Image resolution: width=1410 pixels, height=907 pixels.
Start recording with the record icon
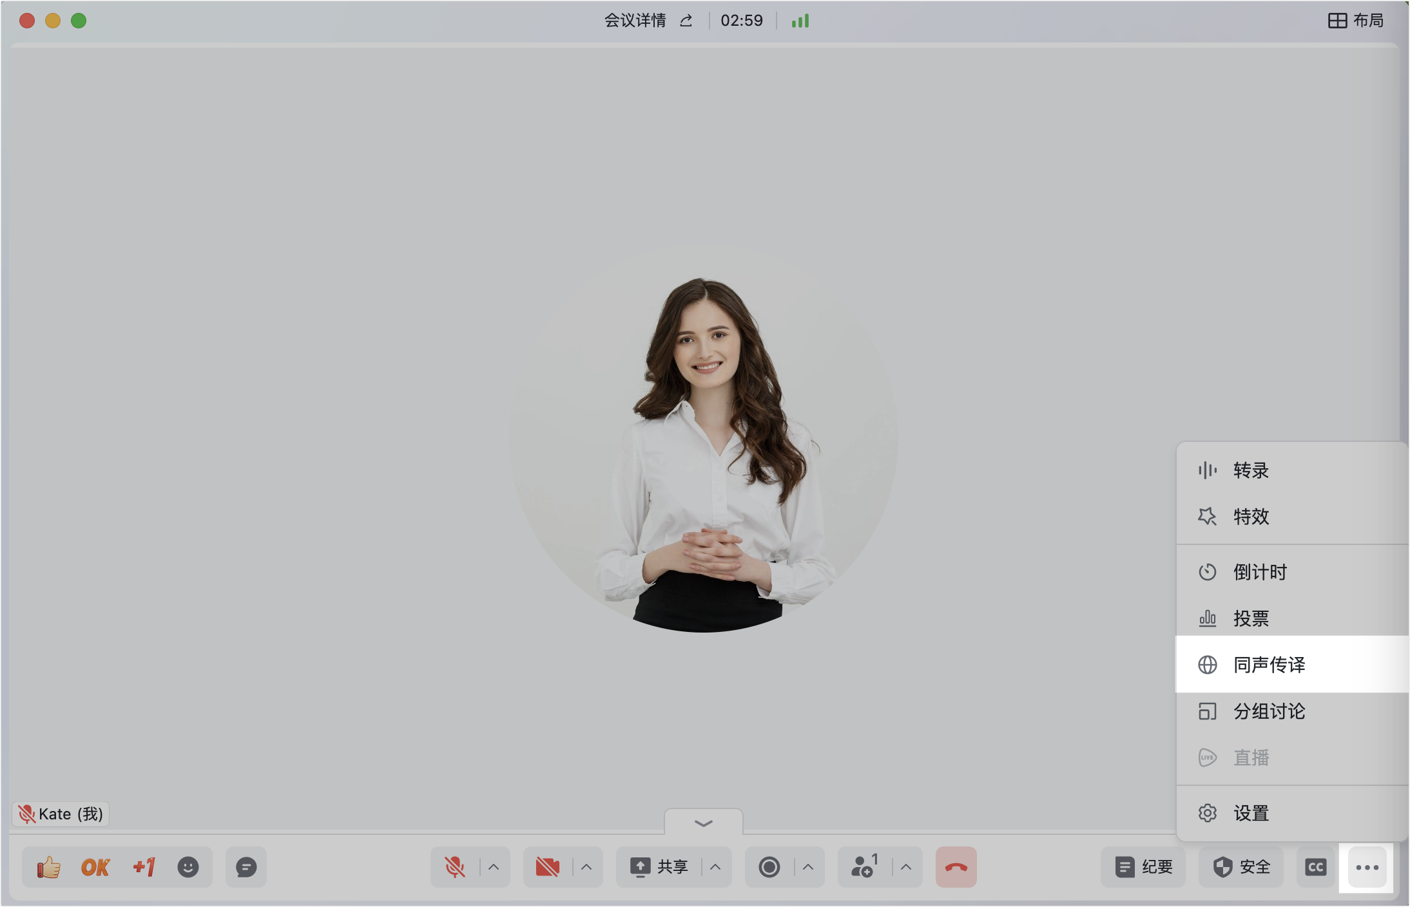coord(769,867)
